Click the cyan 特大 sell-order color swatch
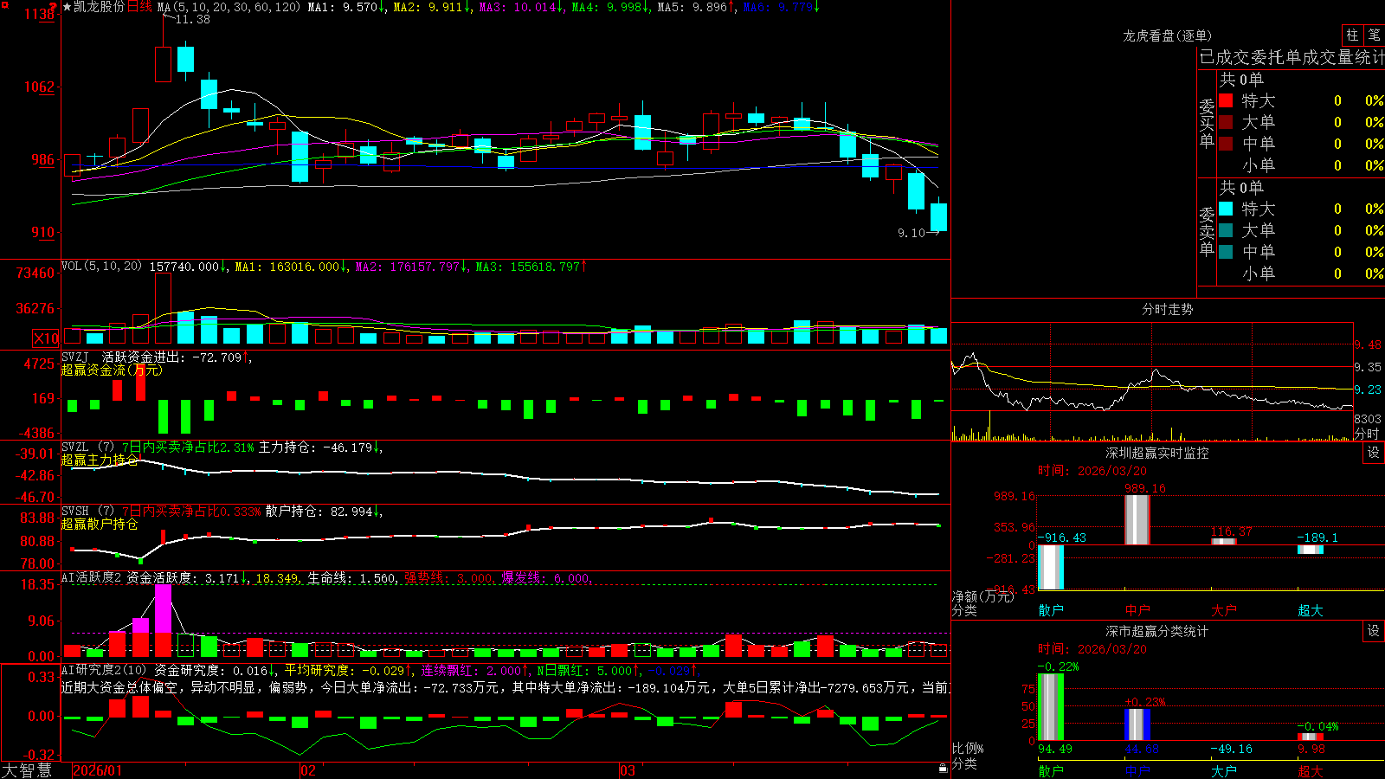 pos(1226,209)
